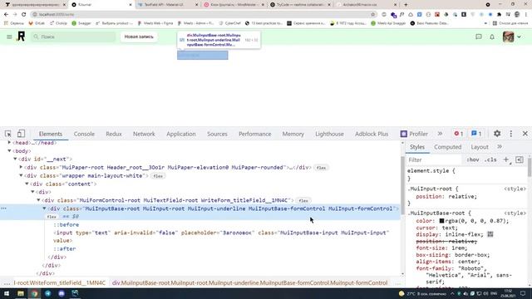
Task: Open the Memory tab
Action: click(293, 134)
